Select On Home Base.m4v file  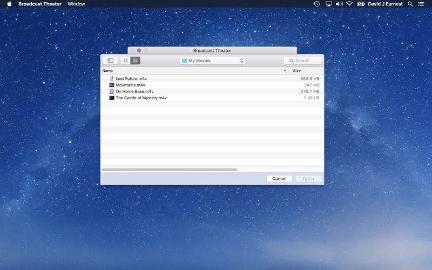coord(212,91)
